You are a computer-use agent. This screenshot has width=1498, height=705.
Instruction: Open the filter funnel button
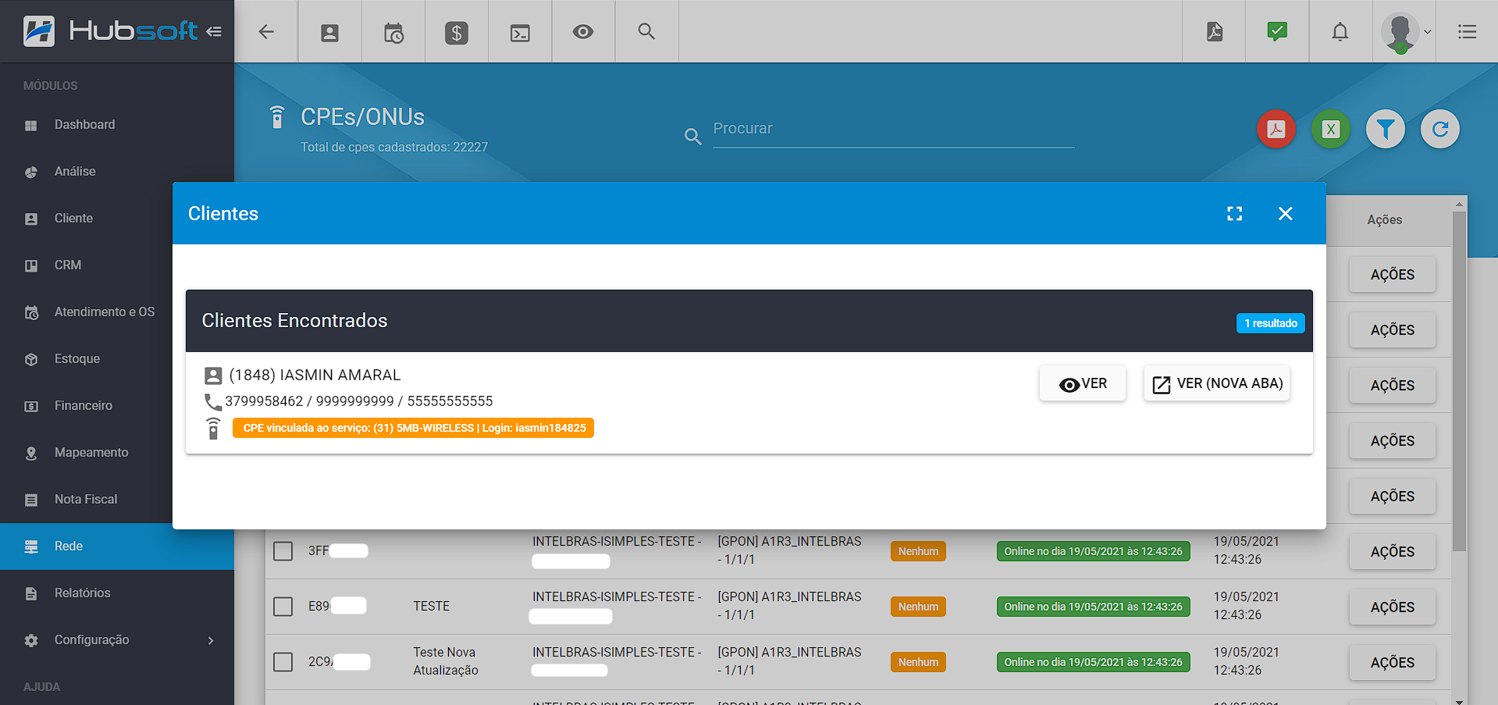coord(1386,129)
